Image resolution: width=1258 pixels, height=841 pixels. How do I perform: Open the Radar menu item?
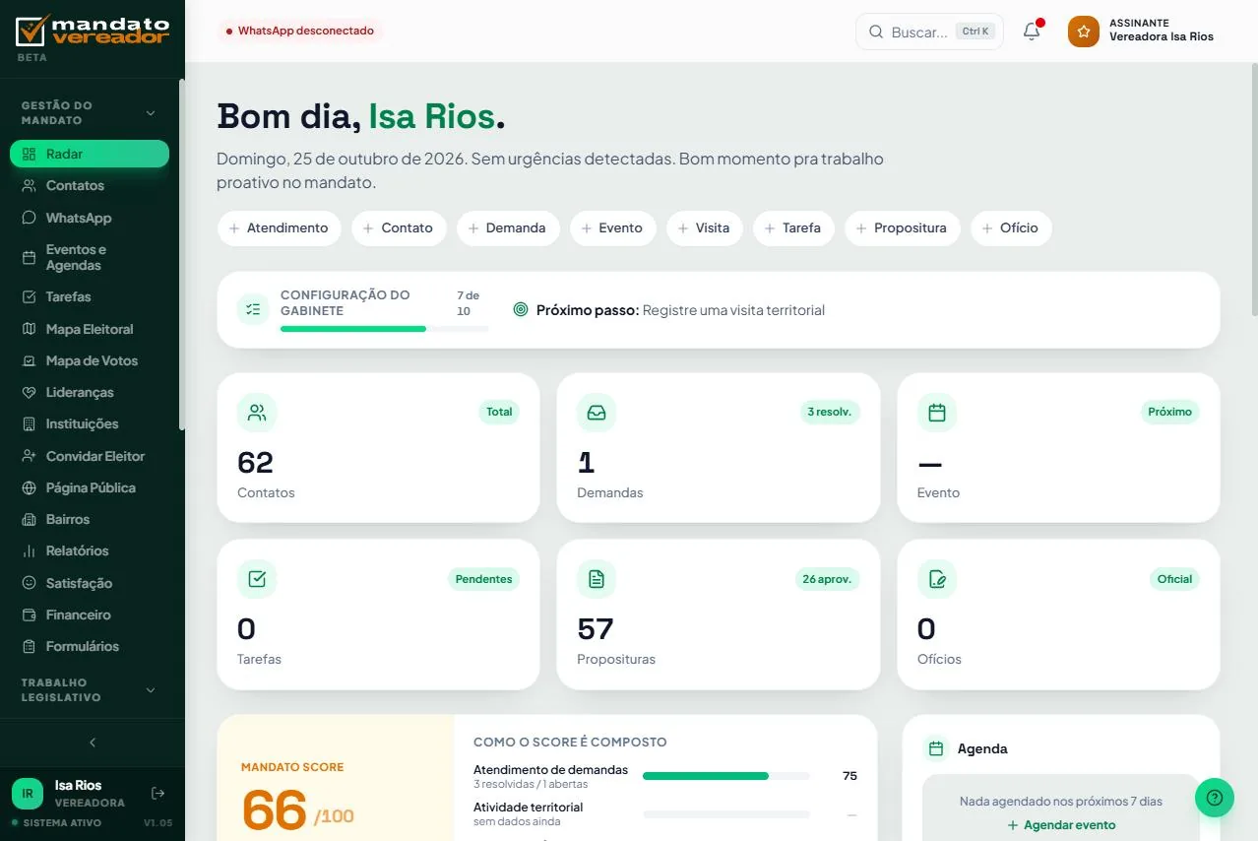point(90,154)
